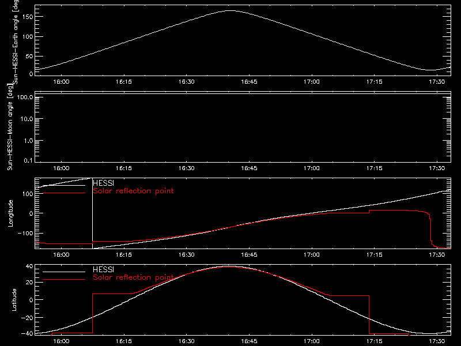
Task: Click '17:15' under the Longitude plot
Action: pos(374,254)
